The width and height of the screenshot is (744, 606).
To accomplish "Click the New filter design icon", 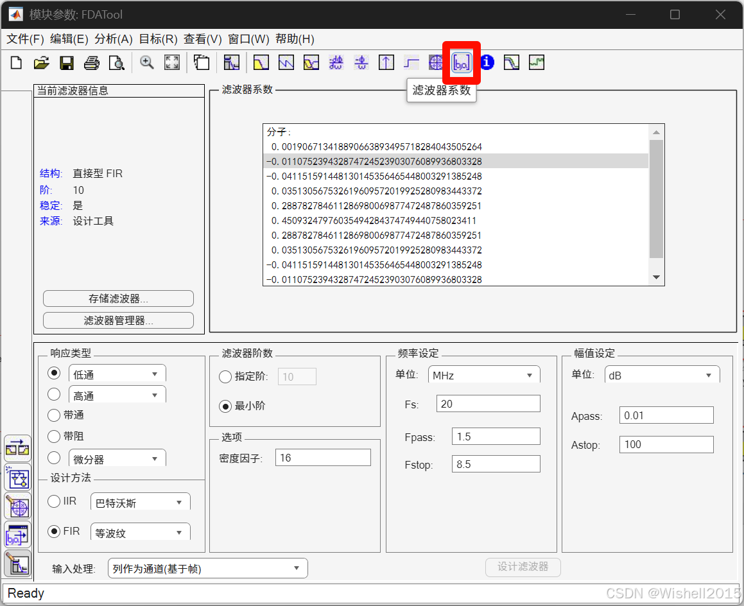I will (16, 63).
